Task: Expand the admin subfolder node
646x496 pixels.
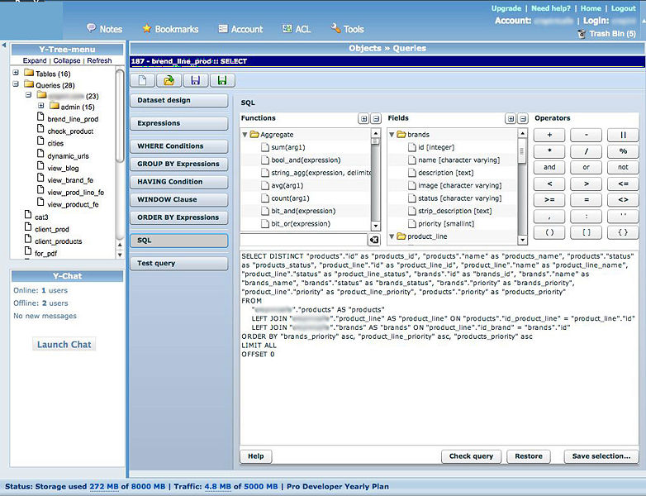Action: click(x=41, y=107)
